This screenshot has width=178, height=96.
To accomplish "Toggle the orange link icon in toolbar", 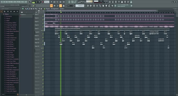I will click(61, 6).
